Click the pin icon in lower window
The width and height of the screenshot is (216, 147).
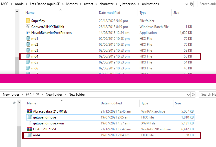point(14,103)
